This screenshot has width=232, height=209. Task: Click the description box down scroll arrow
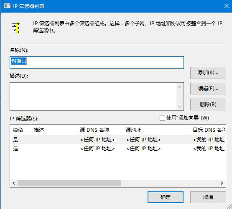point(179,106)
